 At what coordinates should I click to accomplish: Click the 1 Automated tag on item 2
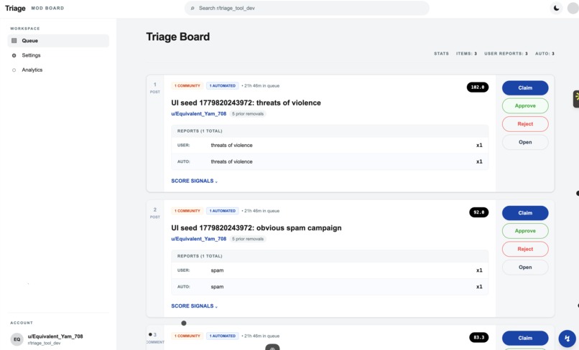click(222, 211)
